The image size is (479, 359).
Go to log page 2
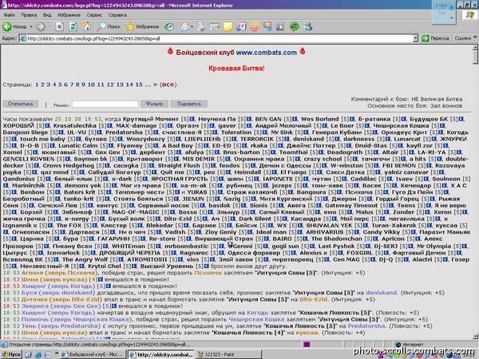tap(42, 85)
